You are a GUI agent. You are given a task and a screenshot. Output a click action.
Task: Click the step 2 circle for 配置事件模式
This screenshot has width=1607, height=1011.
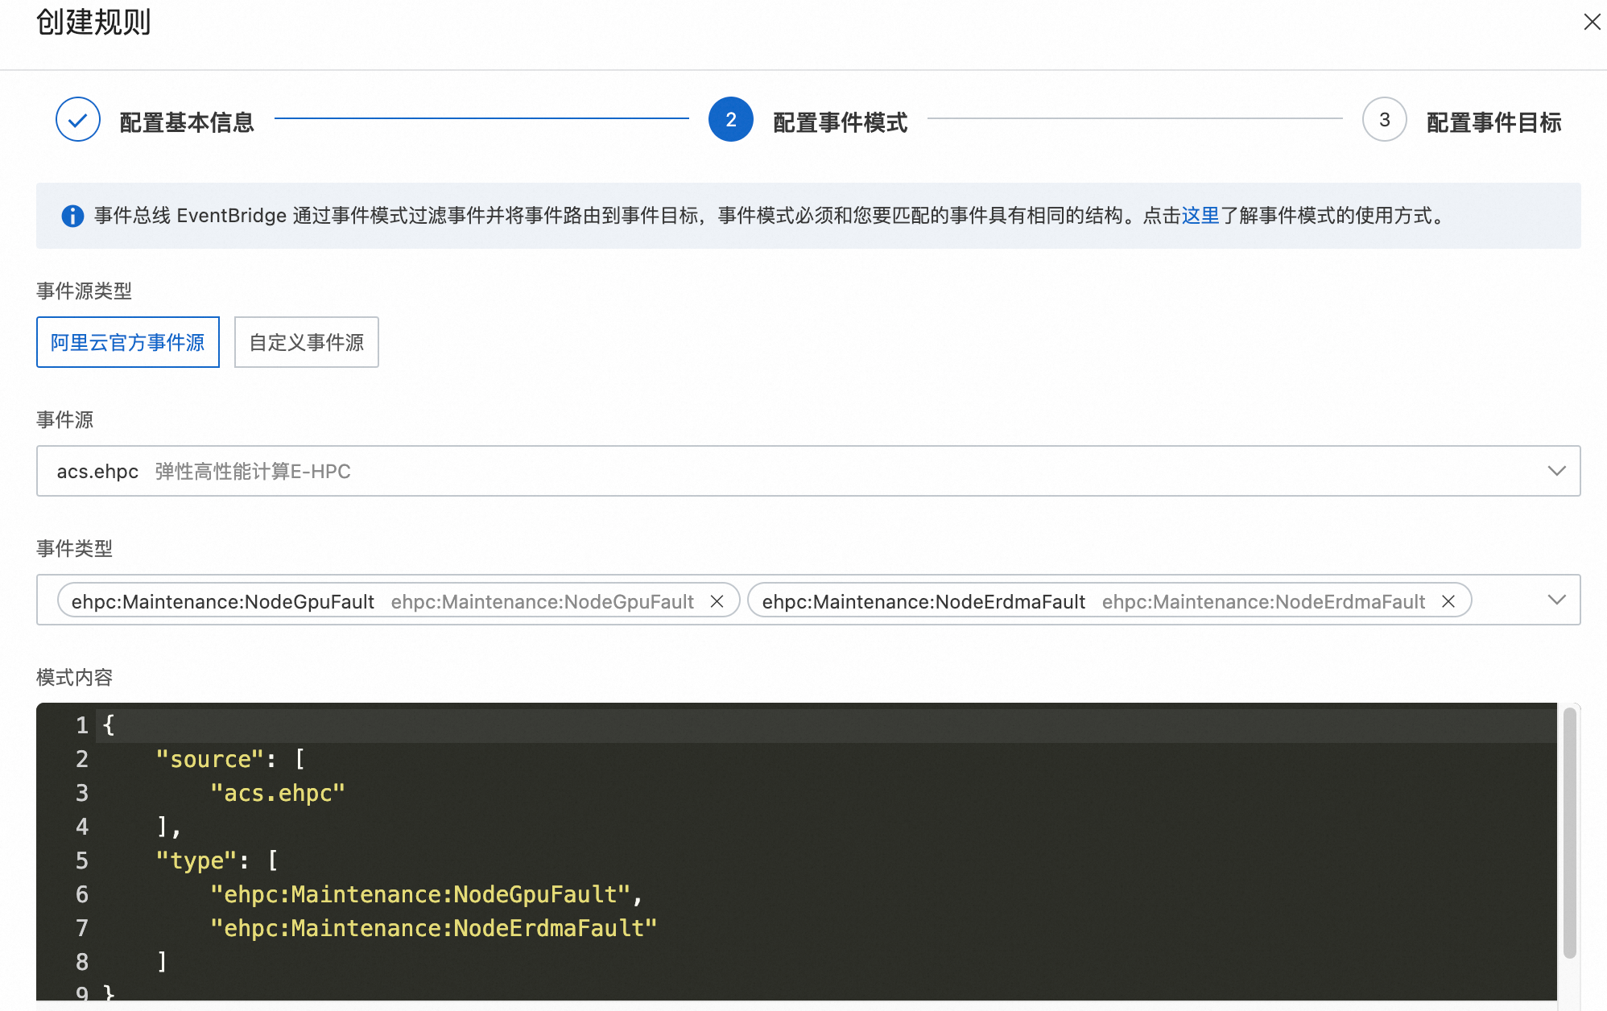pyautogui.click(x=731, y=120)
